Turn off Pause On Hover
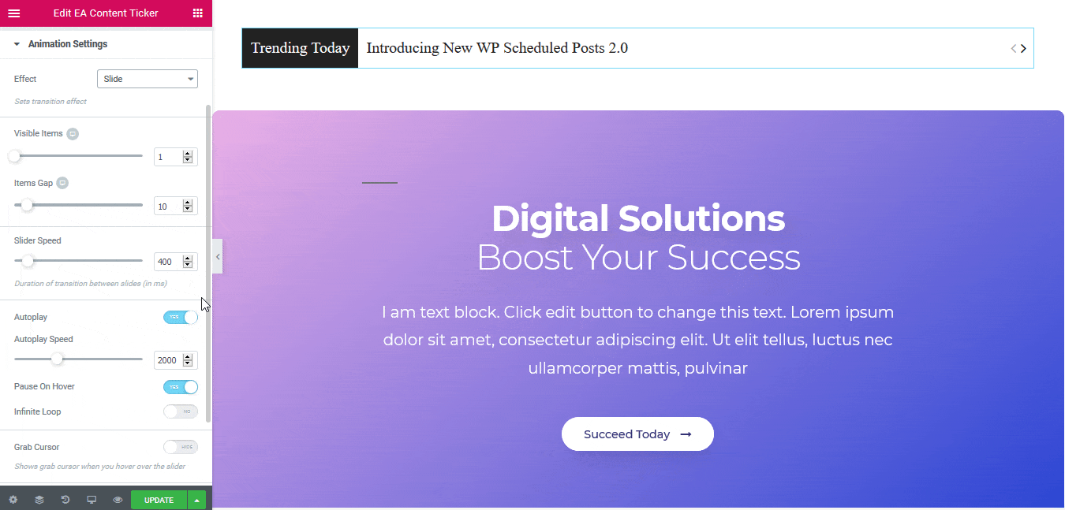This screenshot has height=510, width=1065. [x=181, y=387]
